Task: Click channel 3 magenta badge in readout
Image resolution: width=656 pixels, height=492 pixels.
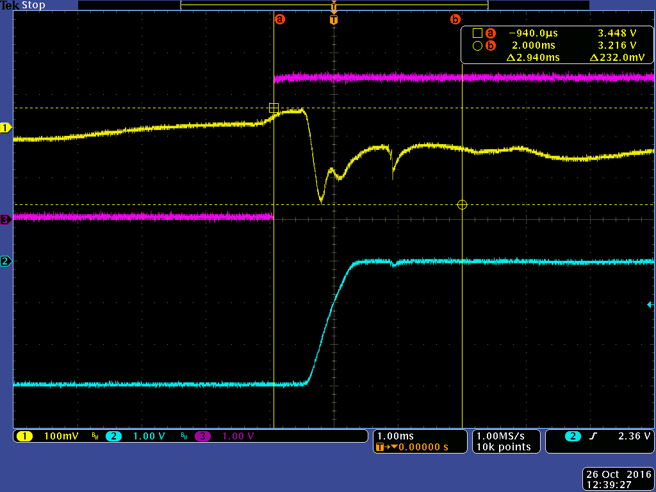Action: (x=202, y=436)
